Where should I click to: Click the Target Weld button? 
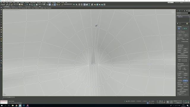pos(186,52)
